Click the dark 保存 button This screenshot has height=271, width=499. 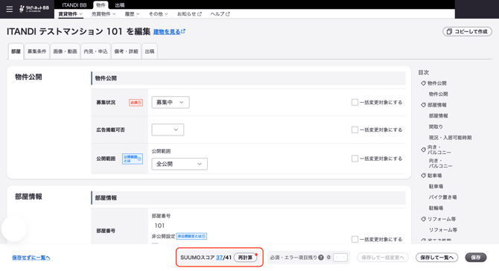point(476,258)
